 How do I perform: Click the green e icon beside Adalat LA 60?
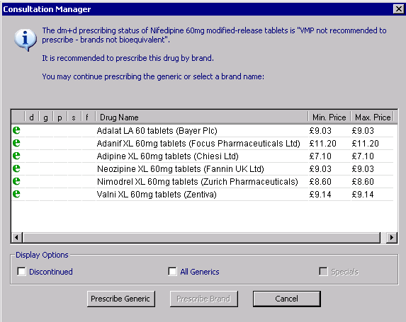point(16,130)
